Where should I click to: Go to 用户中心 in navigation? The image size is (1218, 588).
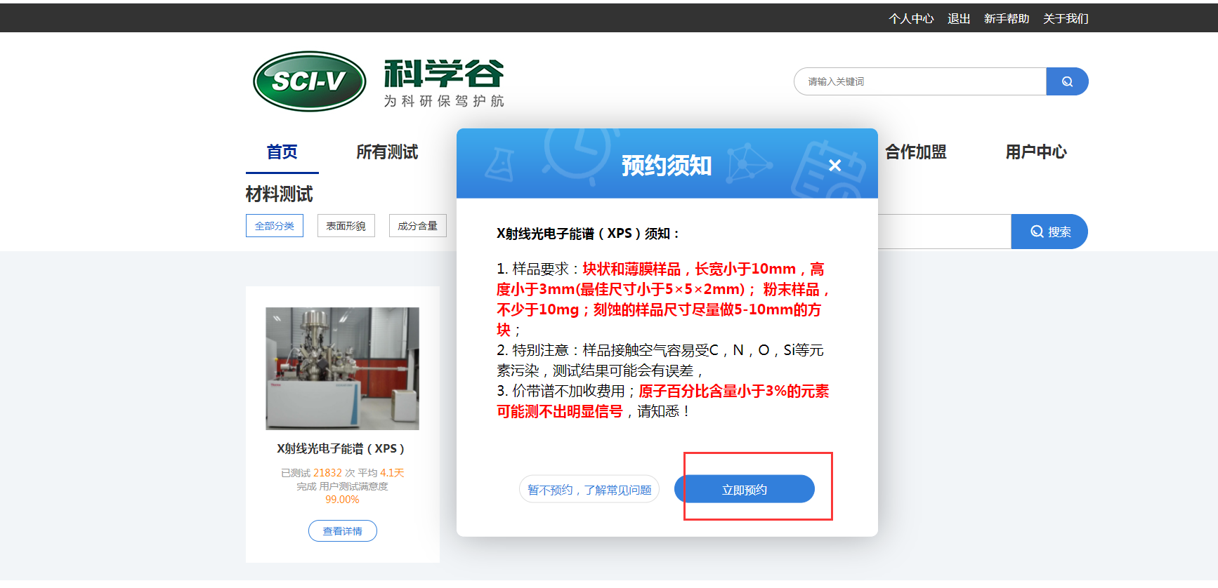[1035, 152]
